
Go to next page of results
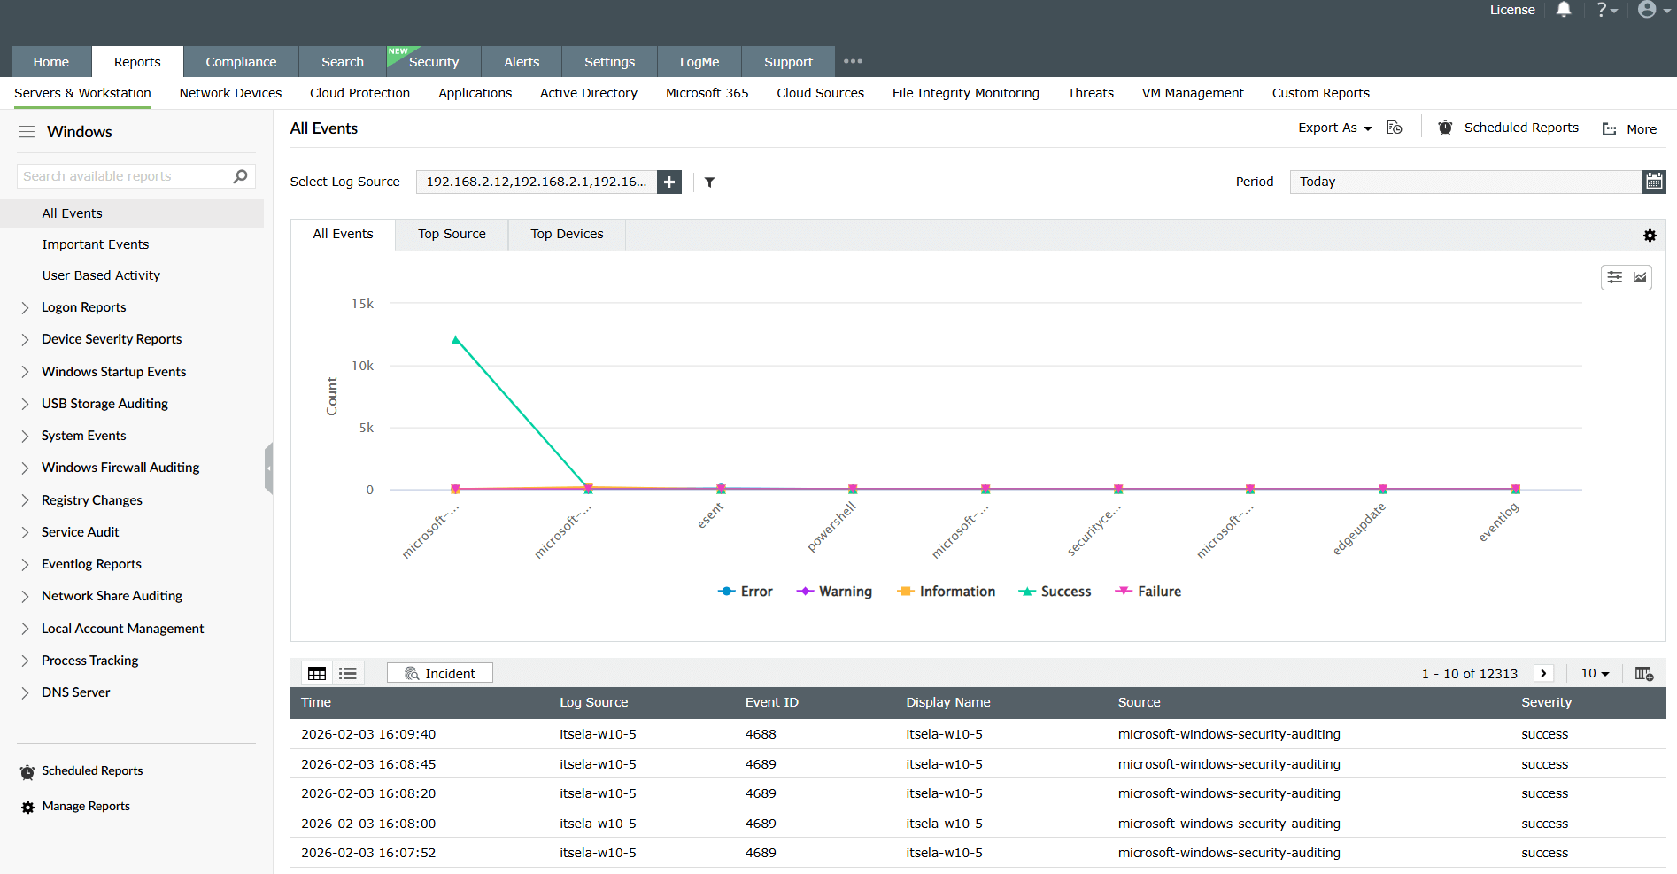point(1543,673)
